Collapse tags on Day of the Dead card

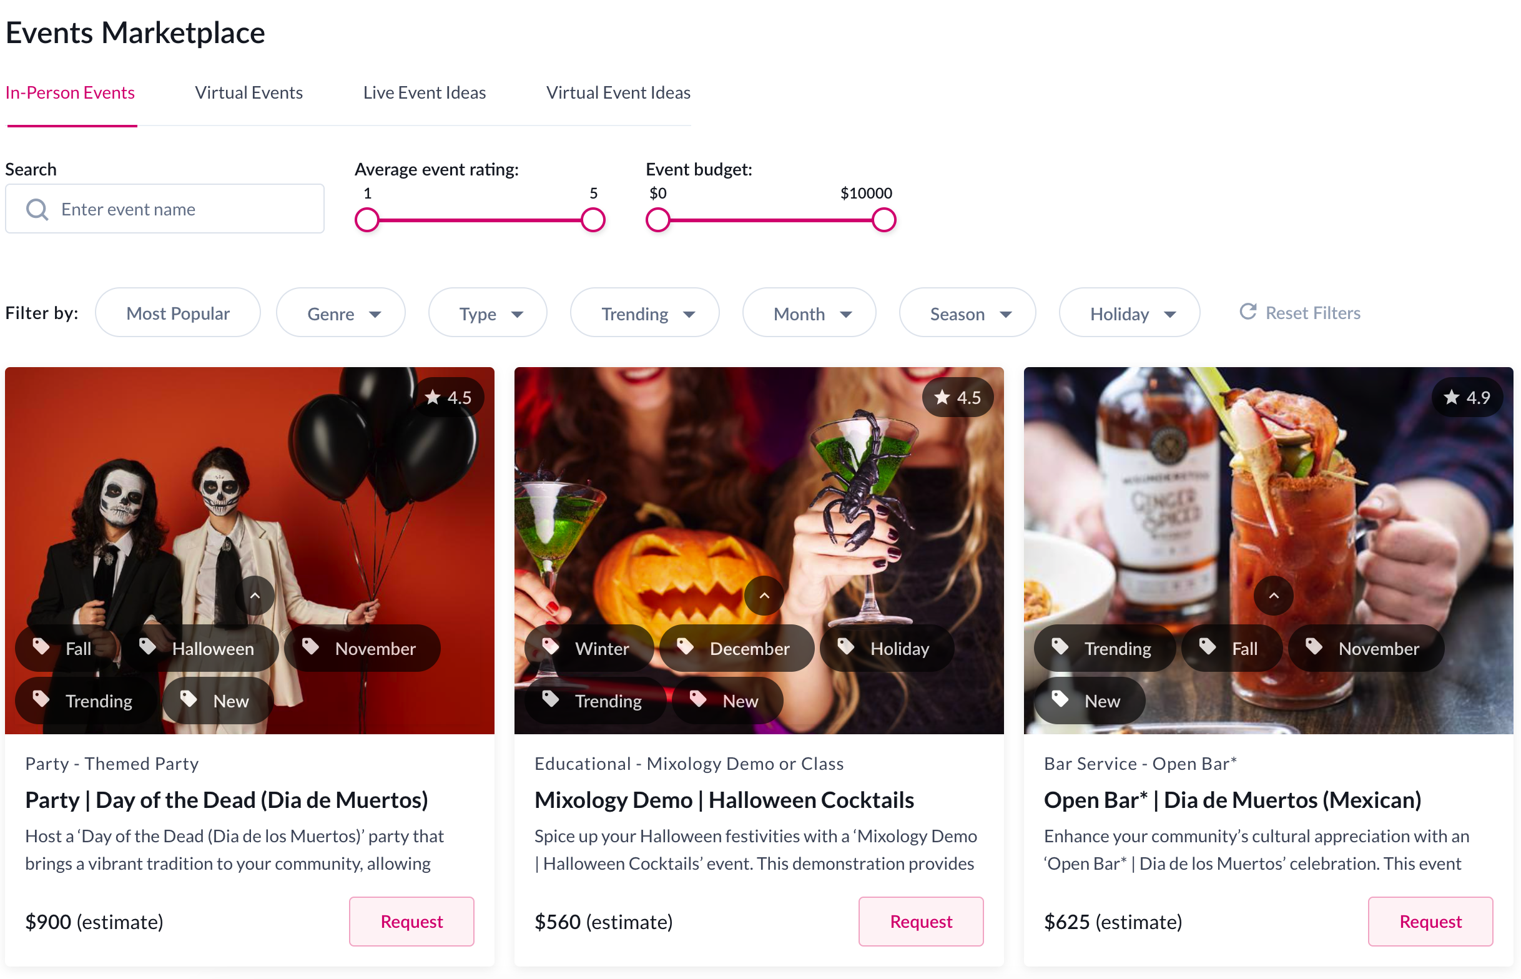[255, 596]
